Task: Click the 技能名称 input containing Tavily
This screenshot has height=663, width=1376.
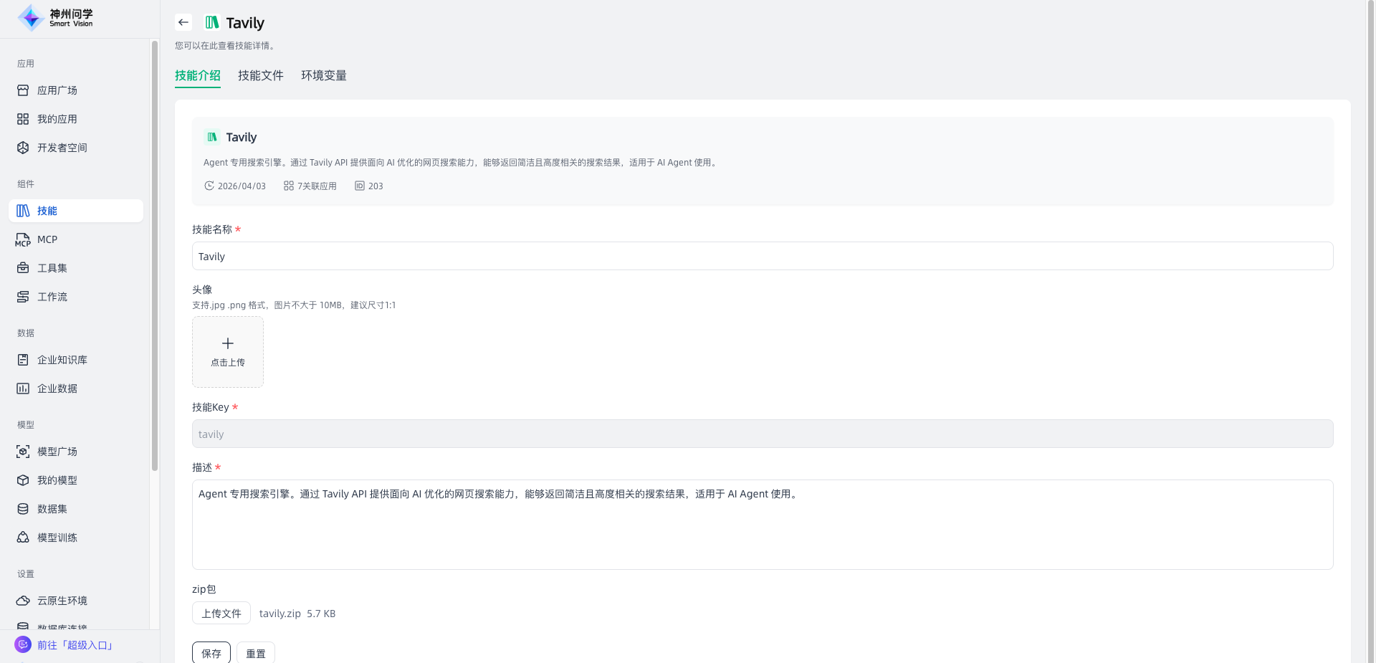Action: point(763,256)
